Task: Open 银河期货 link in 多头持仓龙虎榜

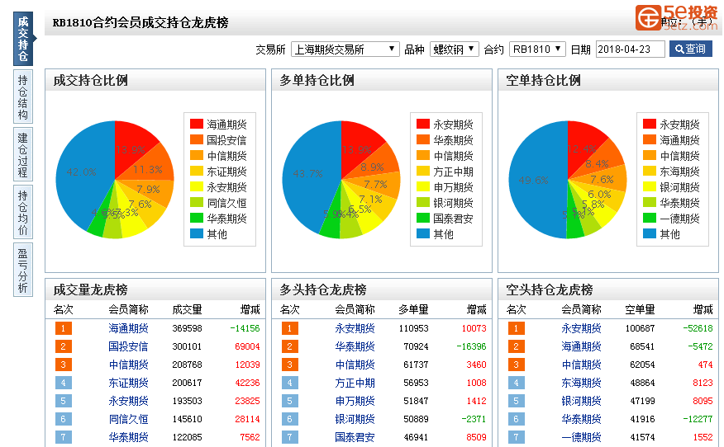Action: (x=355, y=419)
